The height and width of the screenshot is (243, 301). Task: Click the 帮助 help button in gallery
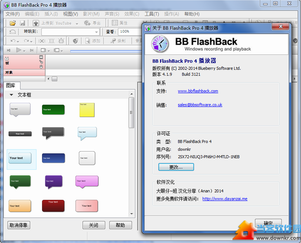pyautogui.click(x=120, y=225)
